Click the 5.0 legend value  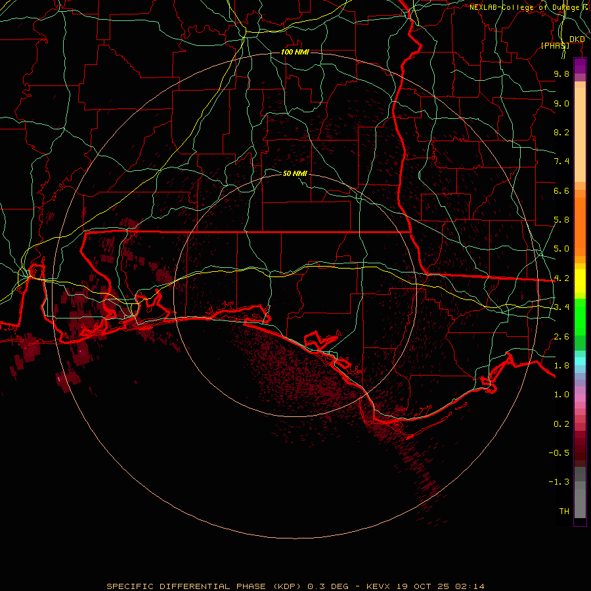coord(561,249)
